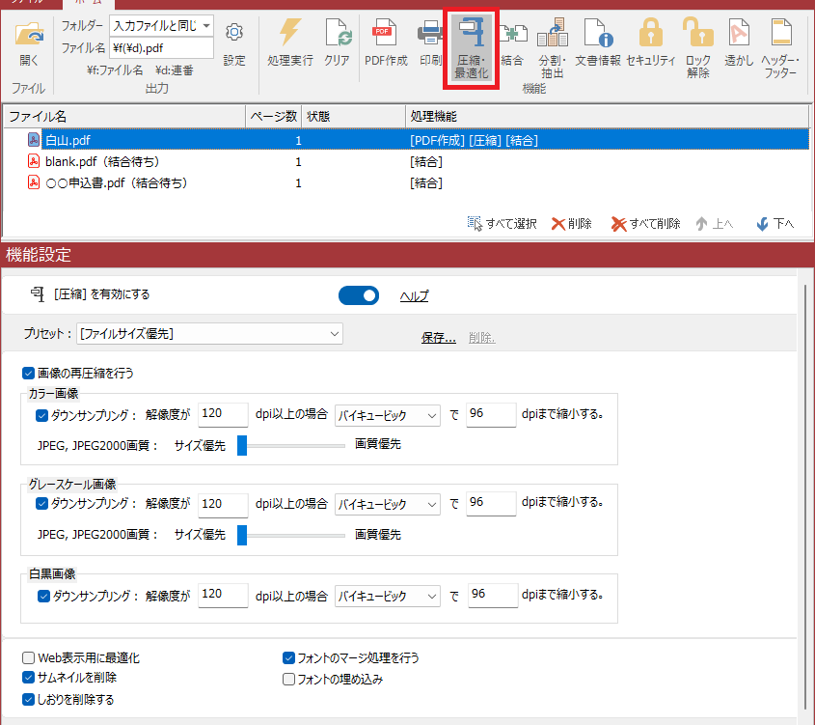This screenshot has width=815, height=725.
Task: Click the すべて削除 button
Action: point(644,222)
